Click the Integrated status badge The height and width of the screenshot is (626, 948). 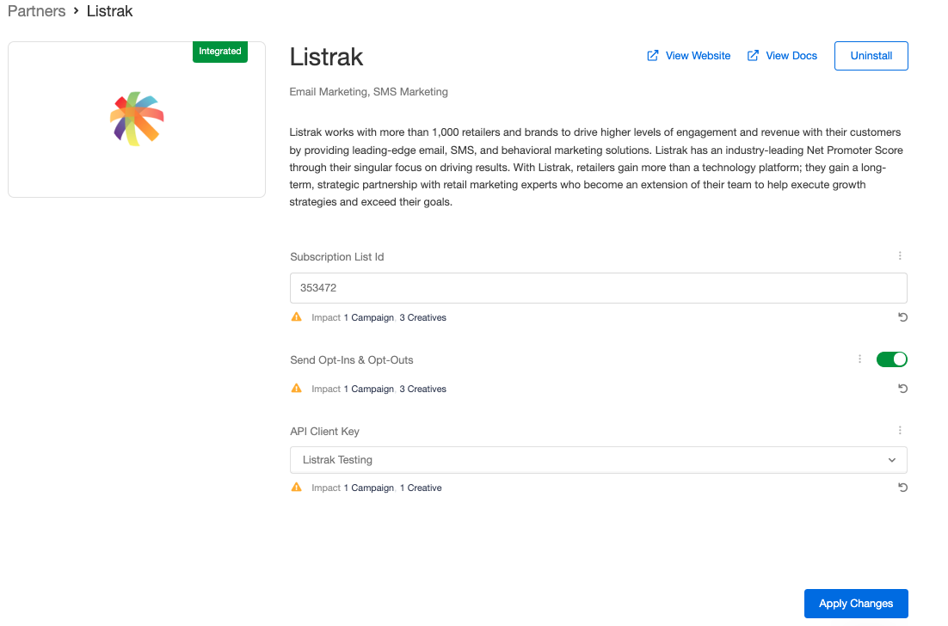coord(220,52)
